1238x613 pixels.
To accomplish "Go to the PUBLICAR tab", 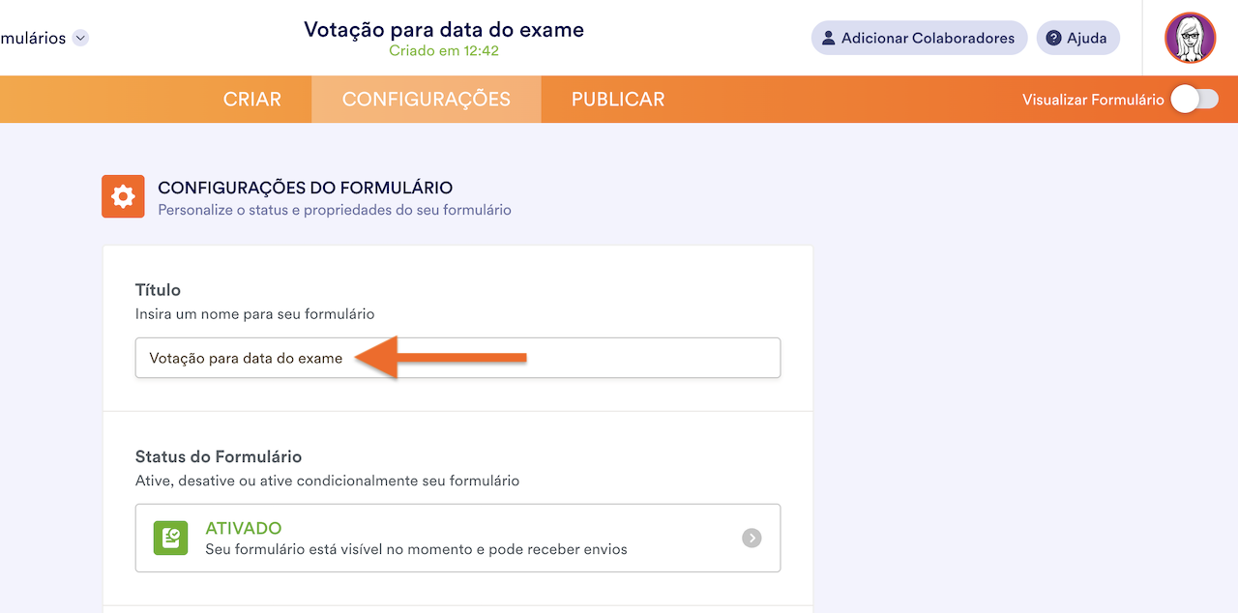I will coord(618,100).
